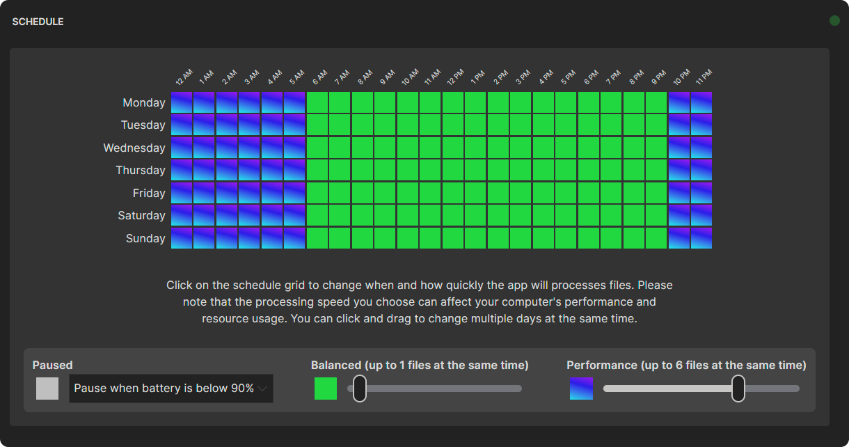Screen dimensions: 849x447
Task: Click Sunday's 11 PM schedule cell
Action: tap(700, 238)
